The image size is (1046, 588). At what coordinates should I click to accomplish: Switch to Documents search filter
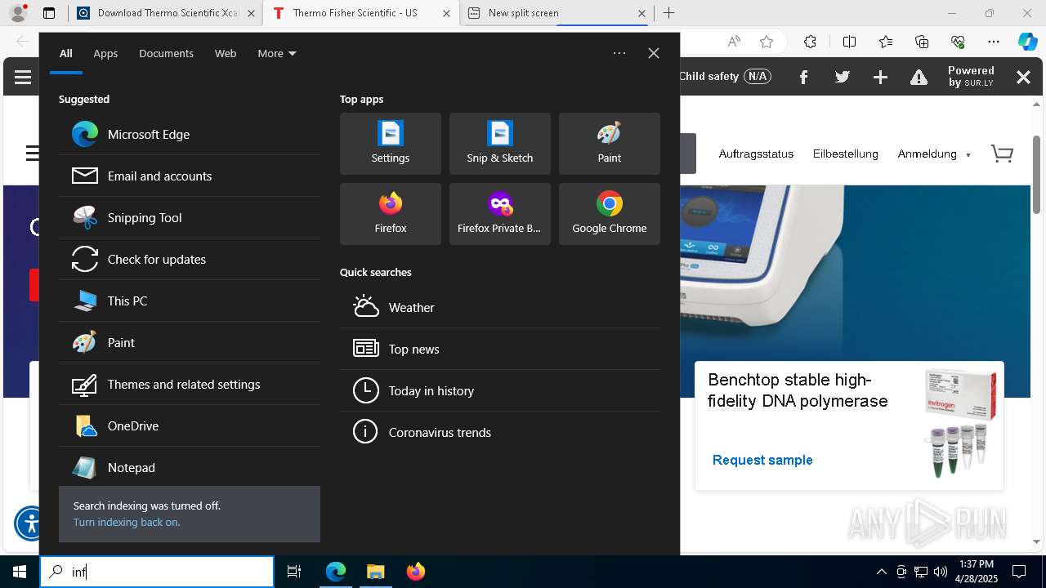(x=166, y=53)
